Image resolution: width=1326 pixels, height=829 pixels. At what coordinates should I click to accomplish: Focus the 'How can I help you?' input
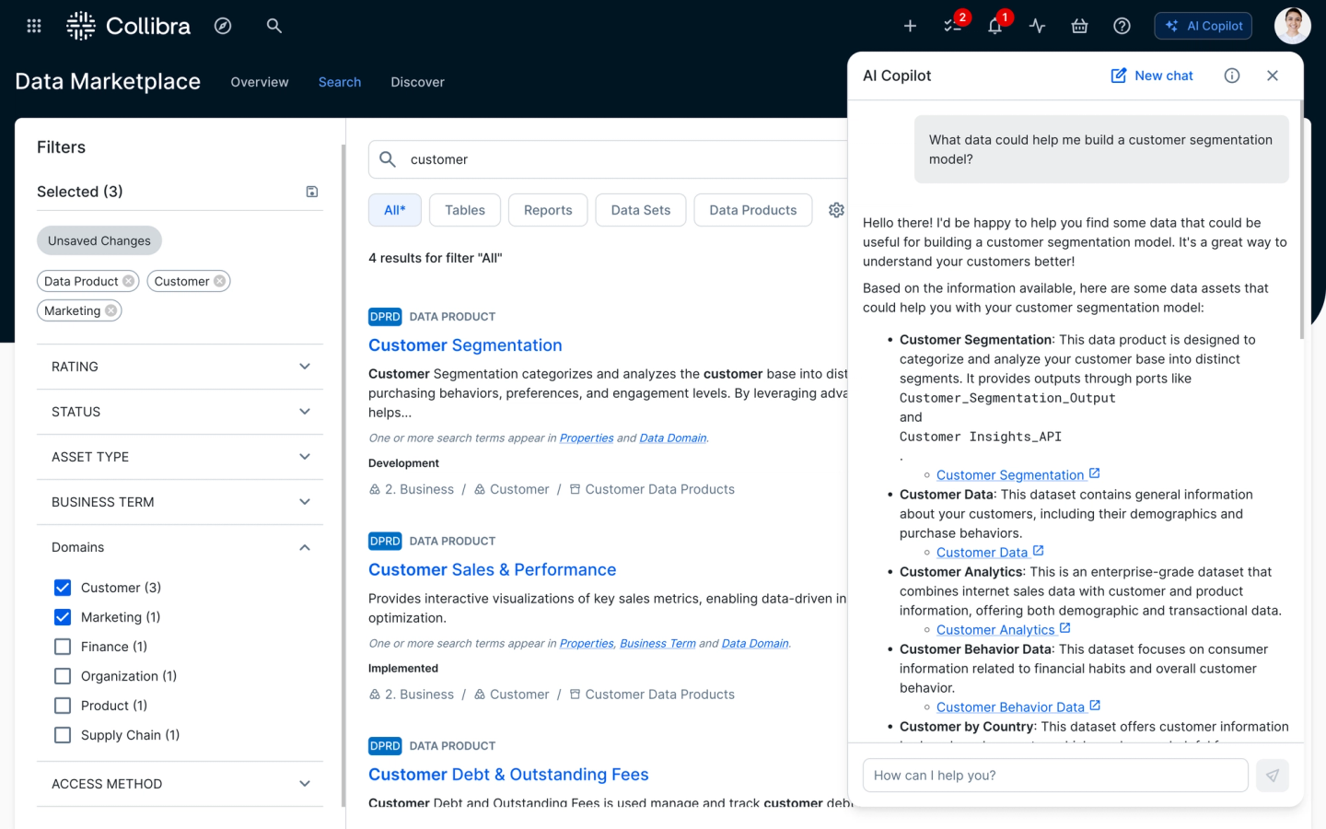(x=1054, y=776)
